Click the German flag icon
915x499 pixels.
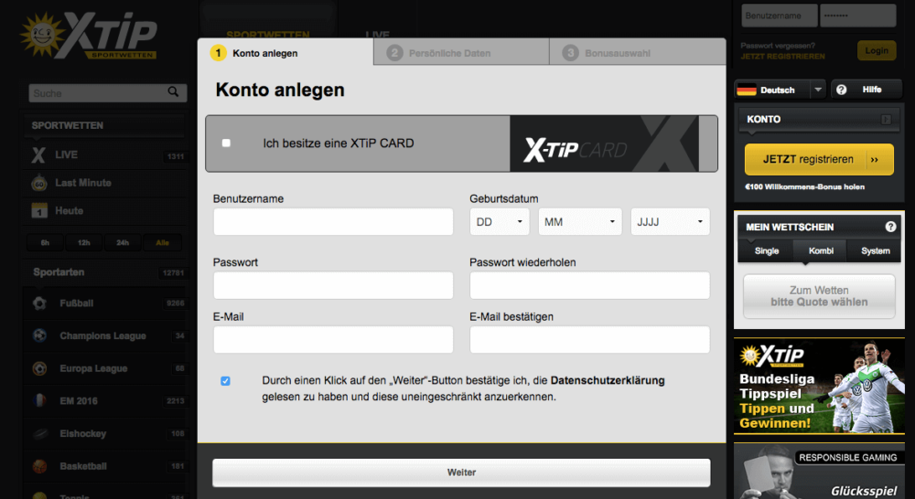pos(747,90)
